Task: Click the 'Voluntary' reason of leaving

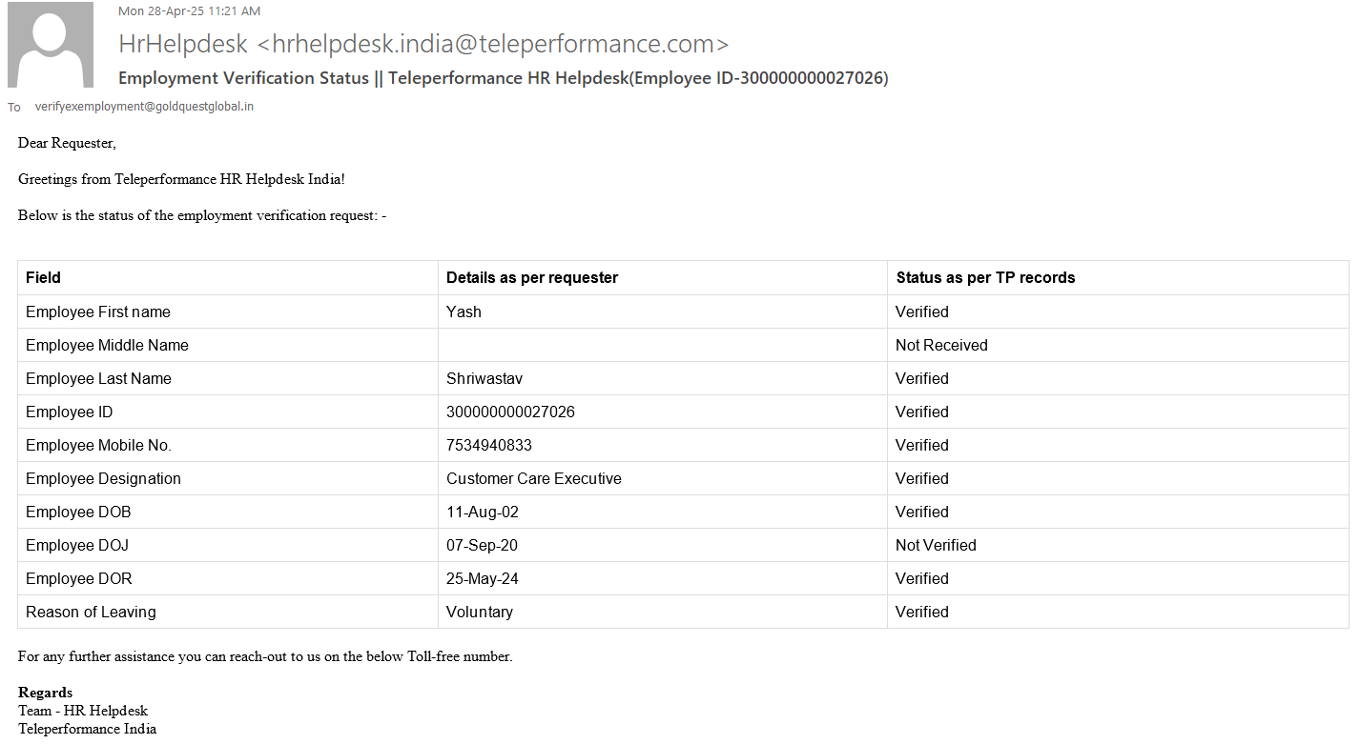Action: 479,612
